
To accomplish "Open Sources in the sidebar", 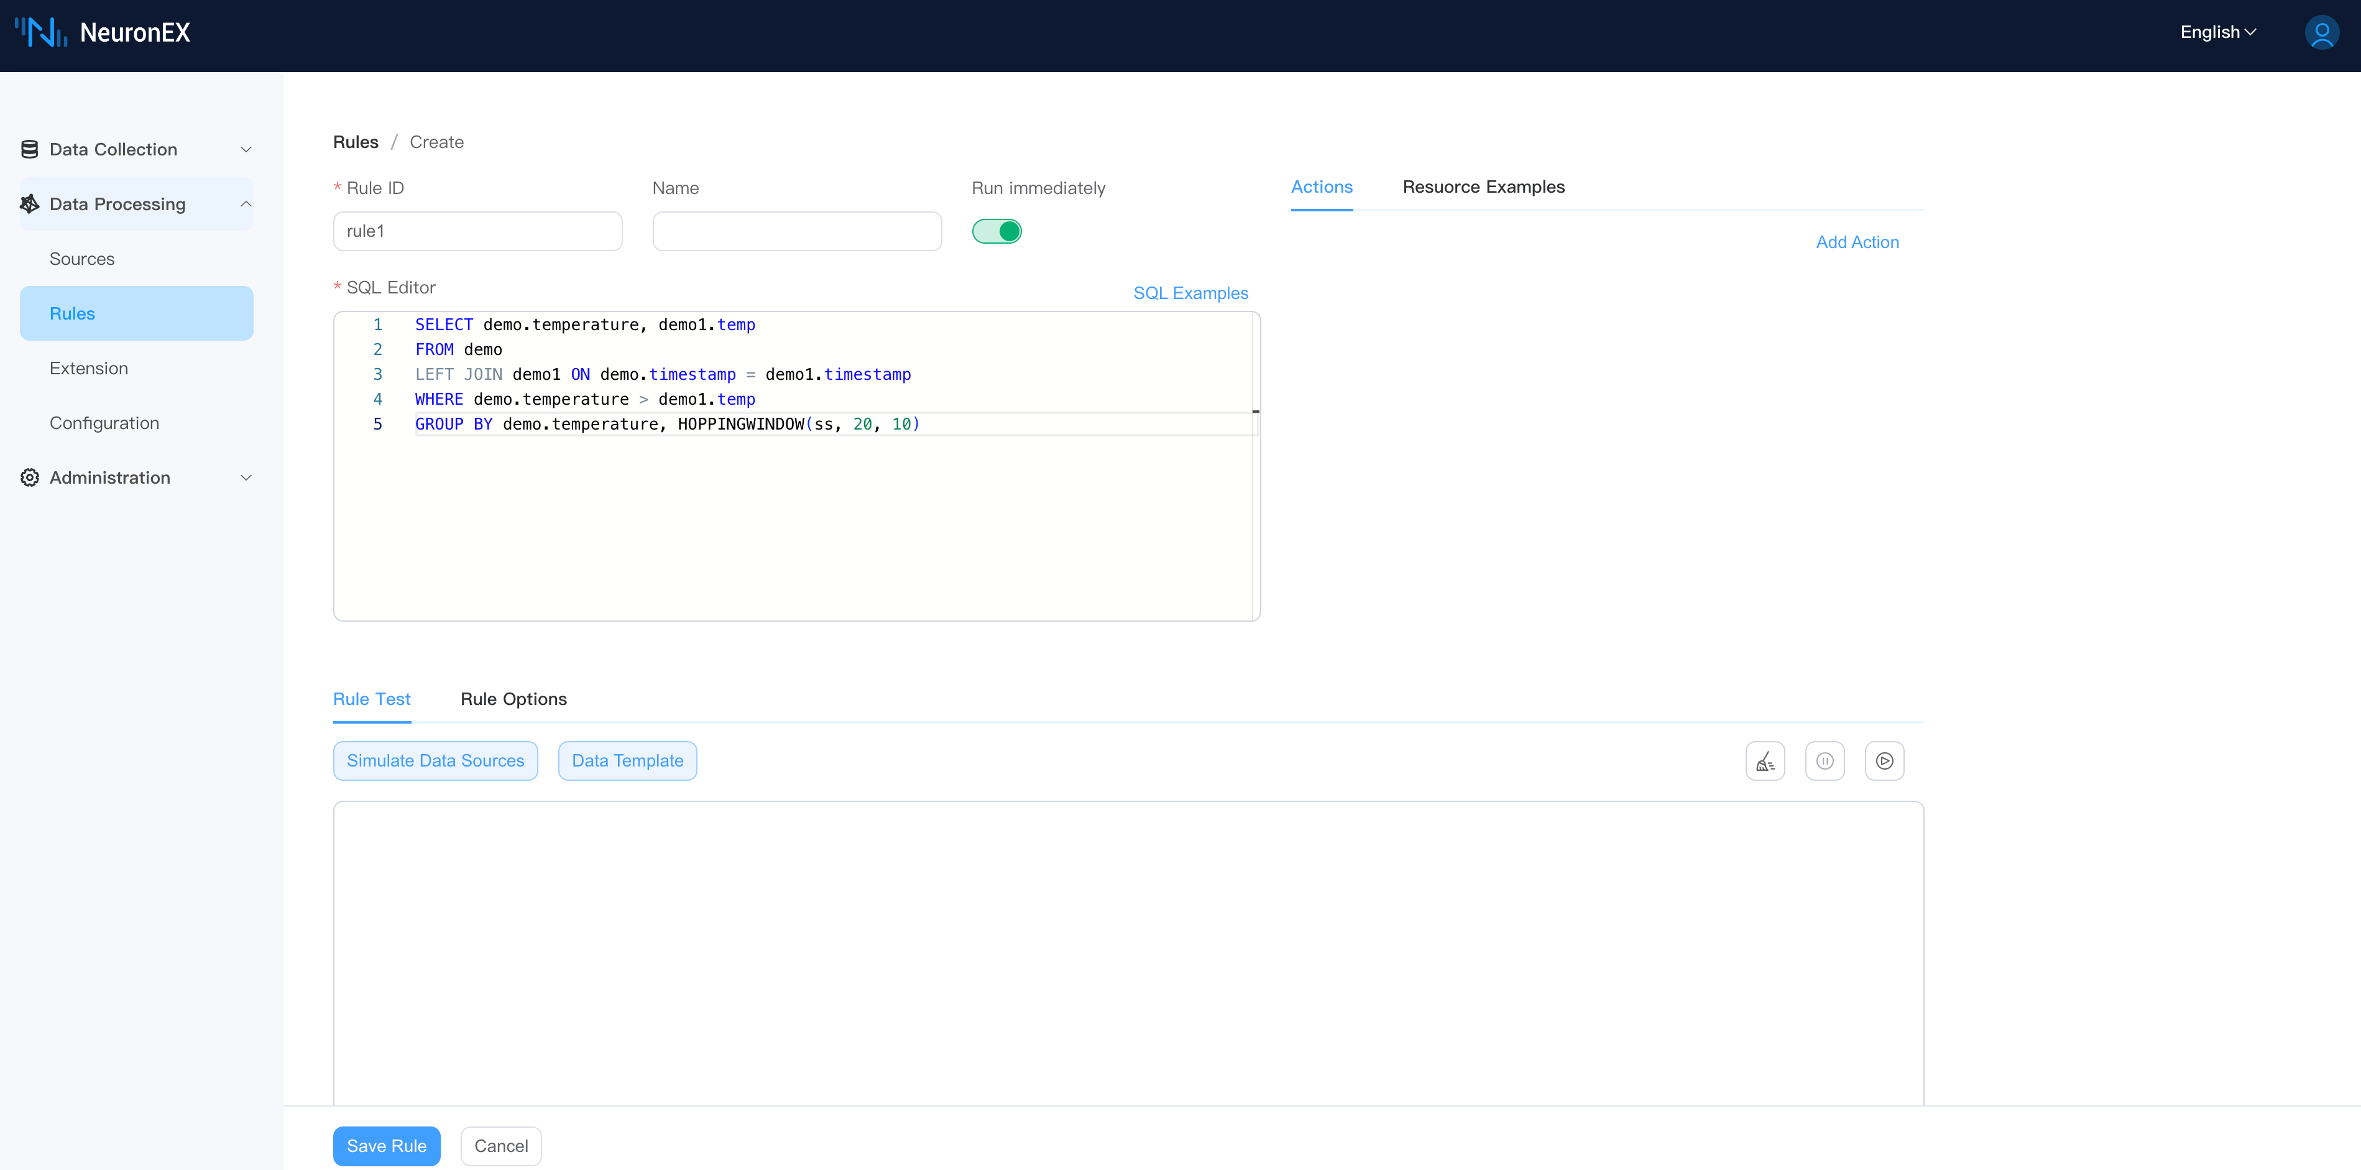I will (81, 259).
